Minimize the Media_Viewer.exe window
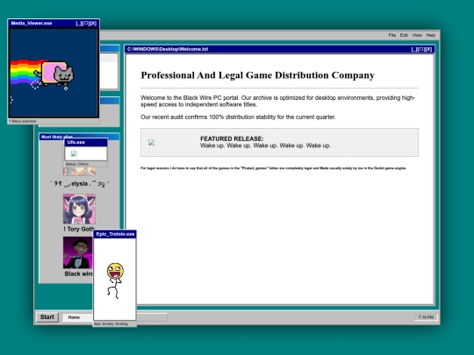Image resolution: width=474 pixels, height=355 pixels. point(79,24)
